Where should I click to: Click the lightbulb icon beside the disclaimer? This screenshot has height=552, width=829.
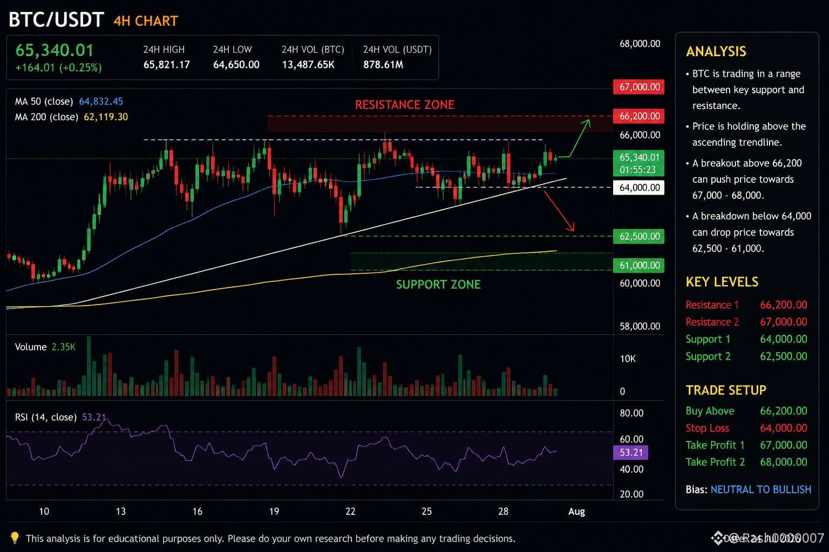coord(15,537)
